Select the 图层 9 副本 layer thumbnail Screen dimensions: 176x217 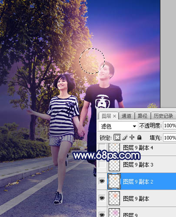click(x=114, y=198)
